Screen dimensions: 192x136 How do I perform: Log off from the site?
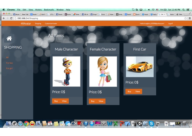point(170,24)
